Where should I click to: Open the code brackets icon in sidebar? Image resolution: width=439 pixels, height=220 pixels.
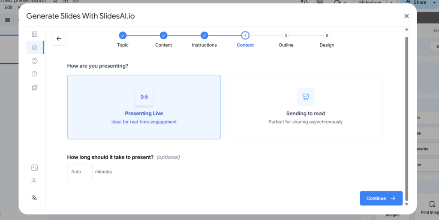[x=34, y=168]
